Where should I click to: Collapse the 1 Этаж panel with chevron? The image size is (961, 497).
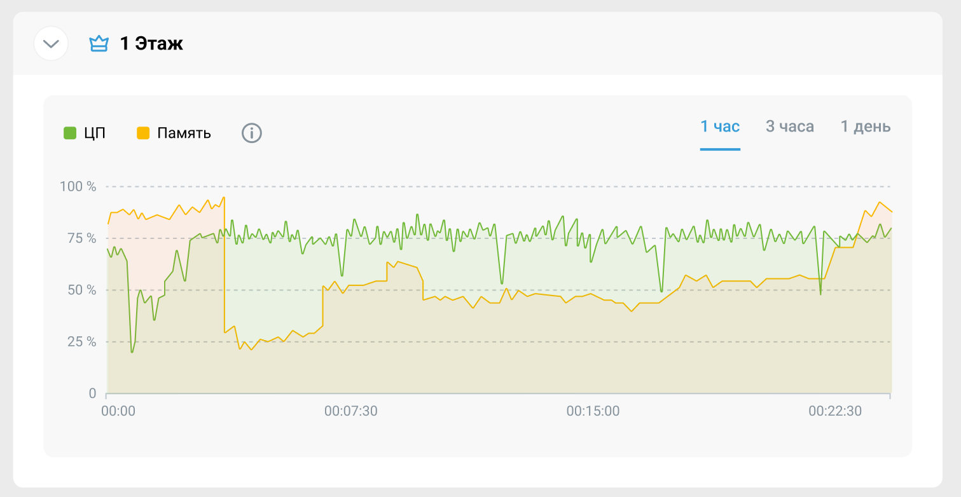pos(51,44)
